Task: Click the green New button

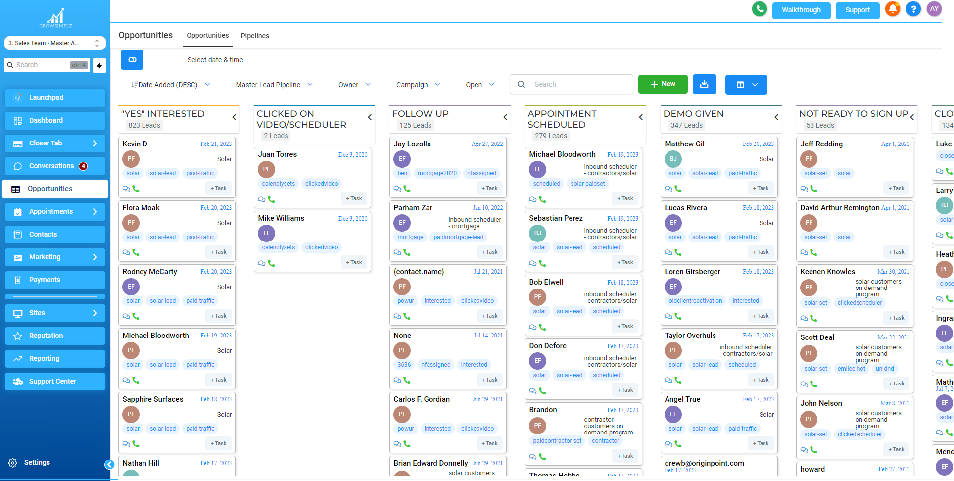Action: (x=663, y=84)
